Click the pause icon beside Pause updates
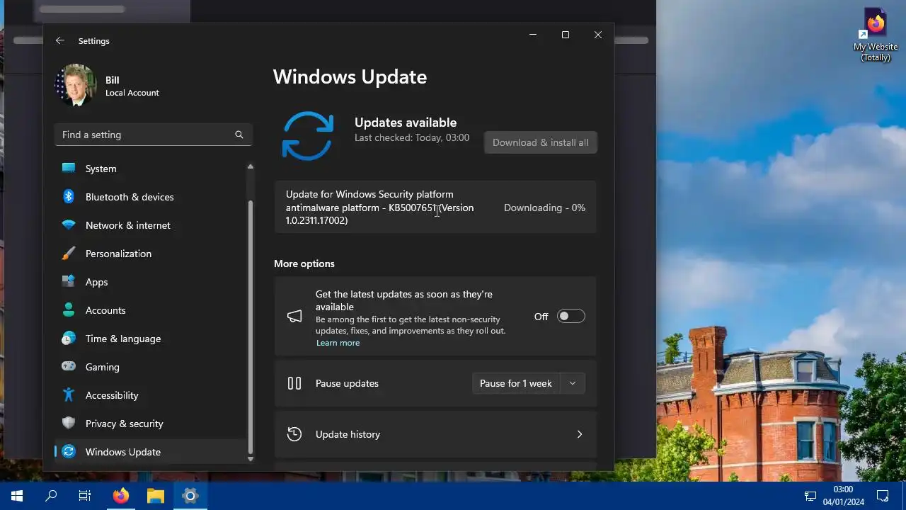Image resolution: width=906 pixels, height=510 pixels. (x=294, y=383)
